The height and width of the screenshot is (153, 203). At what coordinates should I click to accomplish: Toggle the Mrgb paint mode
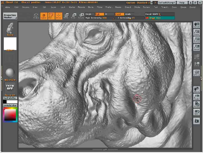click(90, 14)
